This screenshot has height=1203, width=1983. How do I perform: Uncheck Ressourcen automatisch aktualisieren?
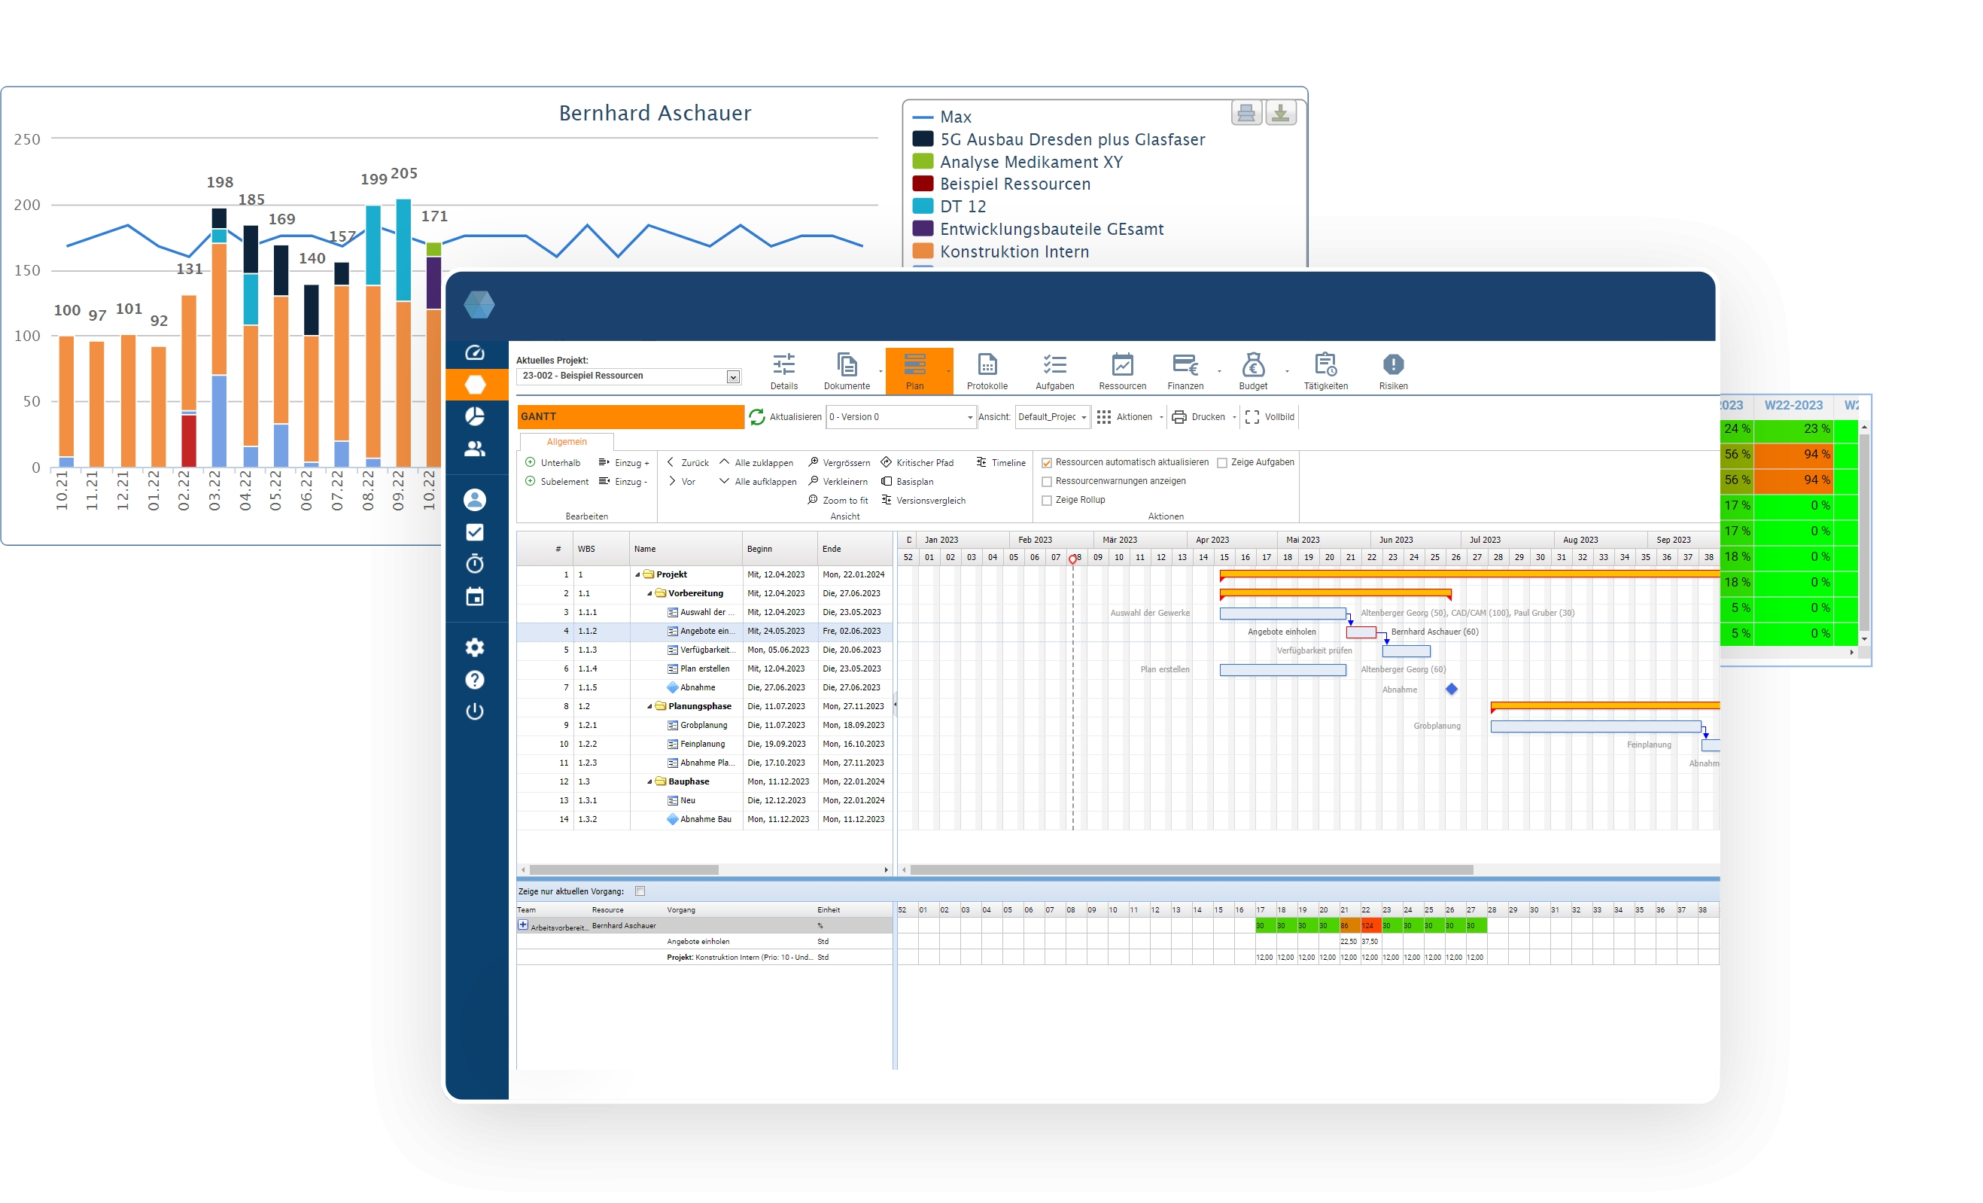[1047, 463]
